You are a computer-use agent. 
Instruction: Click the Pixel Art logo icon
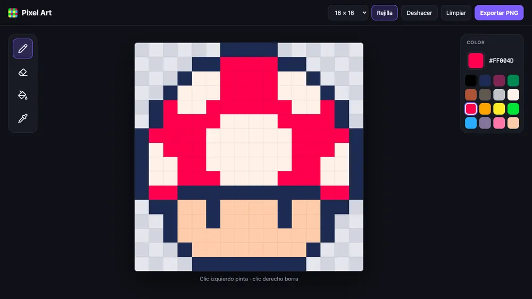click(x=13, y=13)
